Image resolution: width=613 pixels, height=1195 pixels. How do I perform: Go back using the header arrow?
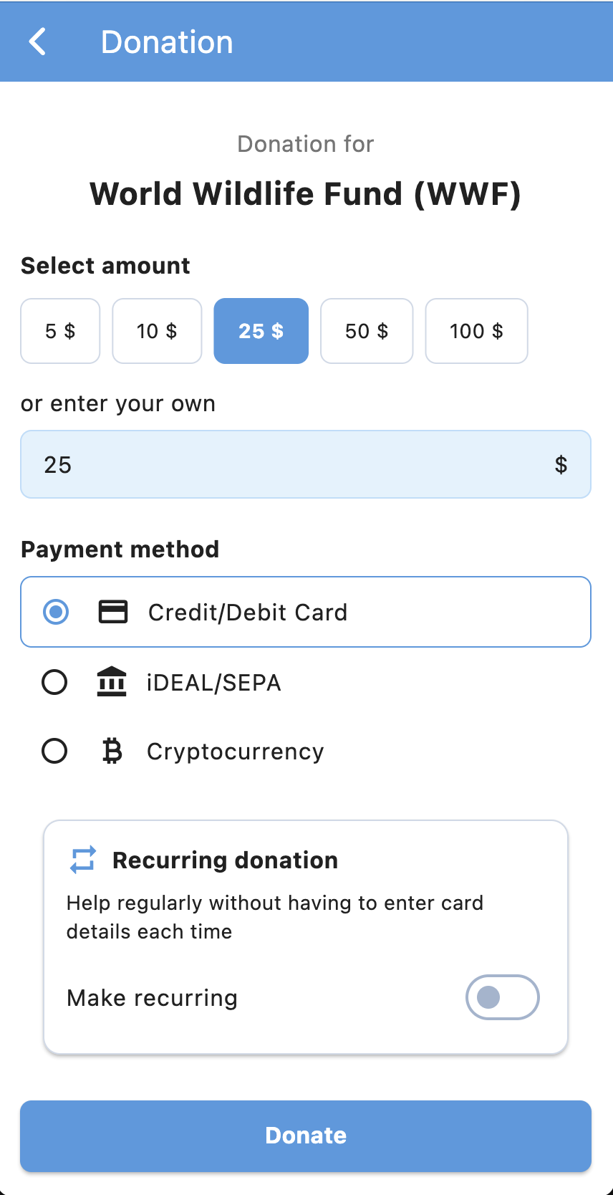tap(38, 42)
